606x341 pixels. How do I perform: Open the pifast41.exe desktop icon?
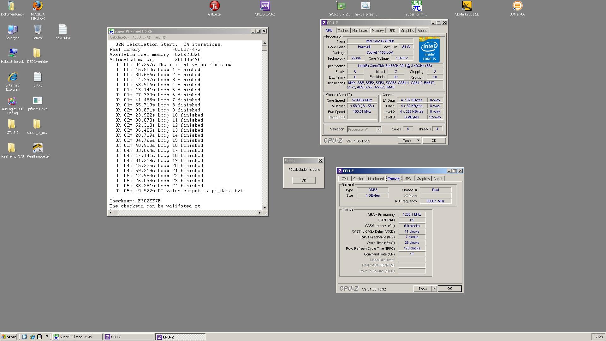pyautogui.click(x=38, y=101)
